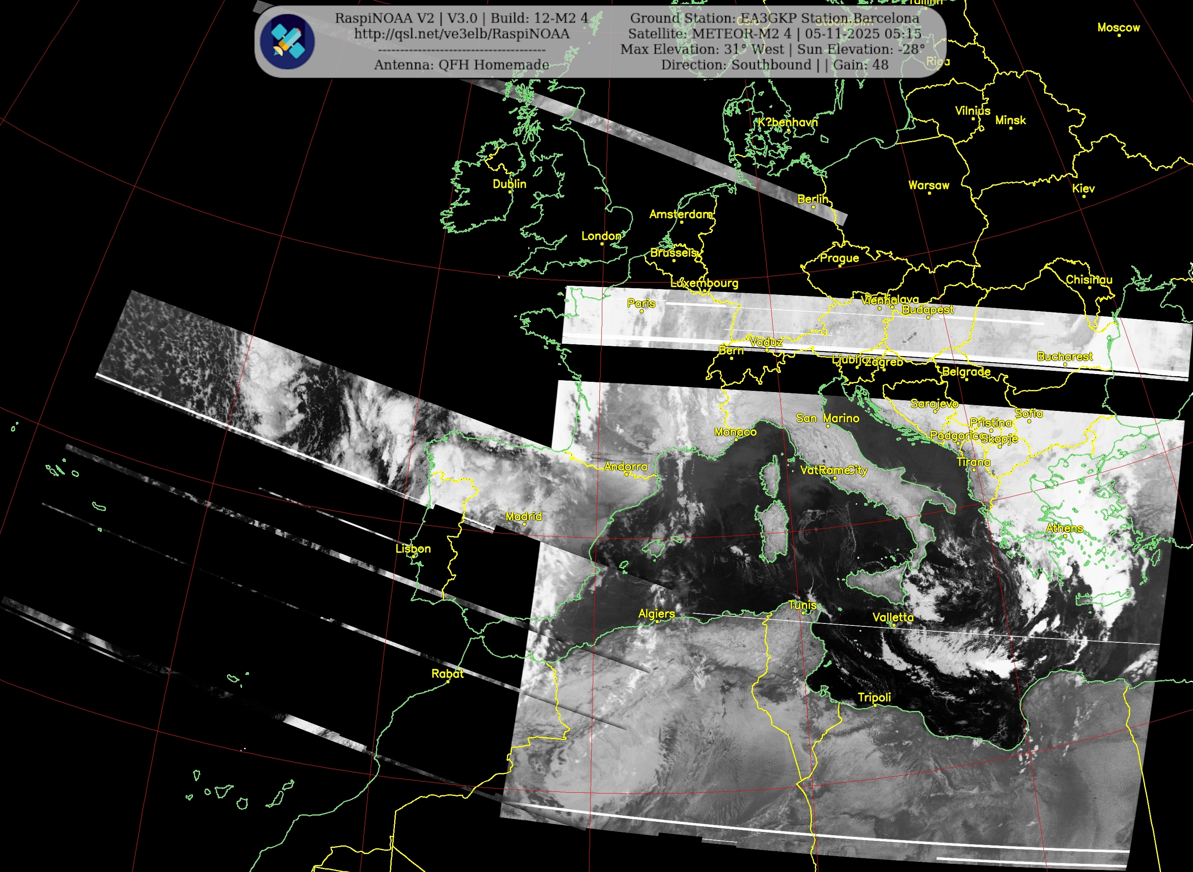This screenshot has height=872, width=1193.
Task: Click the Berlin city label
Action: click(x=812, y=199)
